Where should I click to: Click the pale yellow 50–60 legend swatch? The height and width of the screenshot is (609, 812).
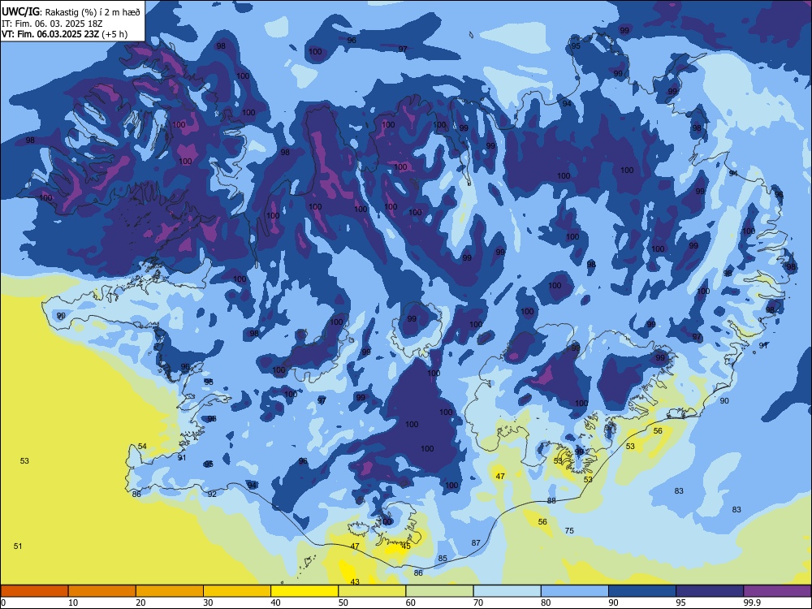372,591
